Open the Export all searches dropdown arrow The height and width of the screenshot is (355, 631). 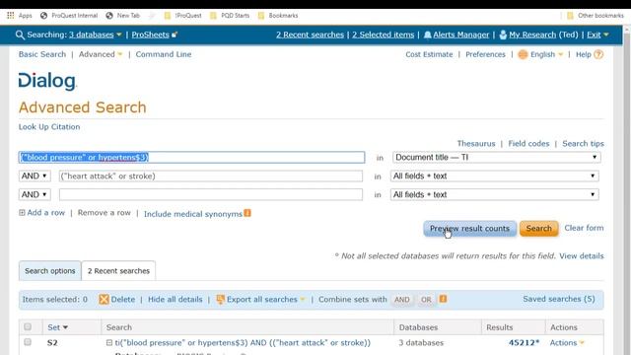tap(303, 299)
